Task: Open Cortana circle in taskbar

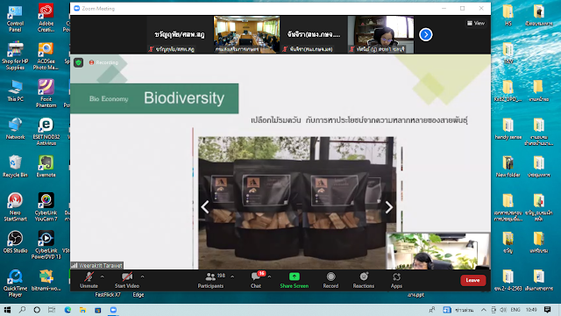Action: pos(37,310)
